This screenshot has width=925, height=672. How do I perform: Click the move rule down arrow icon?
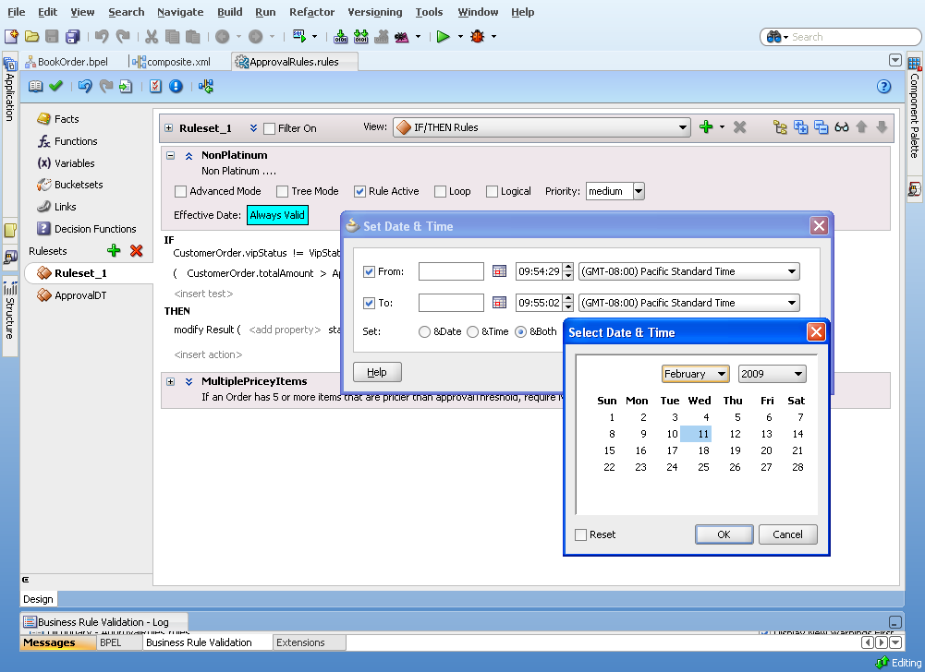(882, 126)
